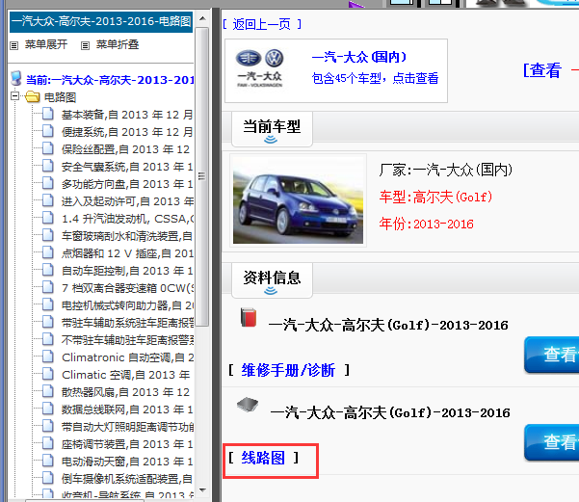Select the 资料信息 tab
The width and height of the screenshot is (579, 502).
(272, 280)
